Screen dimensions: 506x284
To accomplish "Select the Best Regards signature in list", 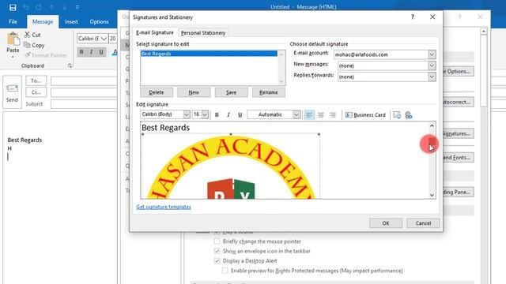I will 209,54.
